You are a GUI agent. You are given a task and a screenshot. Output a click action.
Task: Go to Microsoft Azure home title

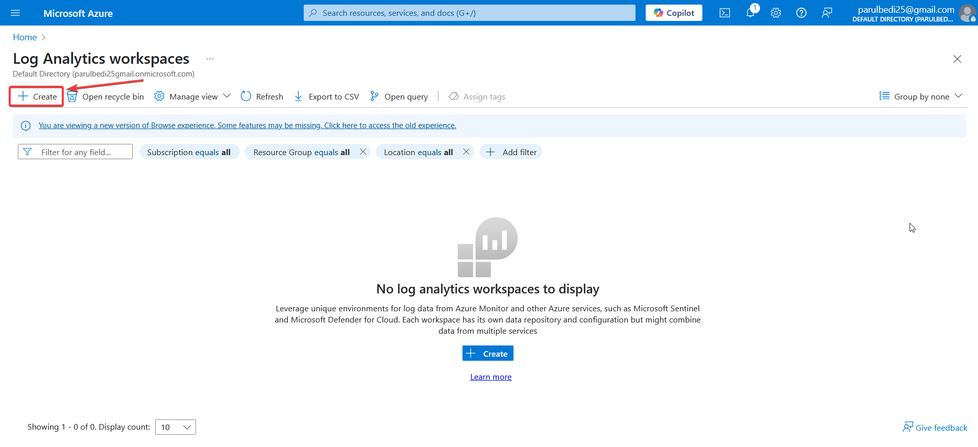tap(78, 13)
